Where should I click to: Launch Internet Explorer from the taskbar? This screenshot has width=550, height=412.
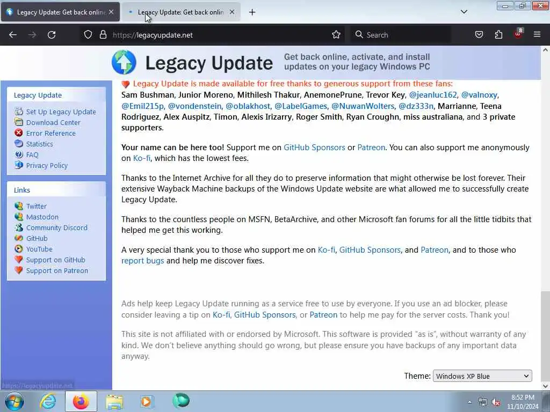tap(48, 401)
